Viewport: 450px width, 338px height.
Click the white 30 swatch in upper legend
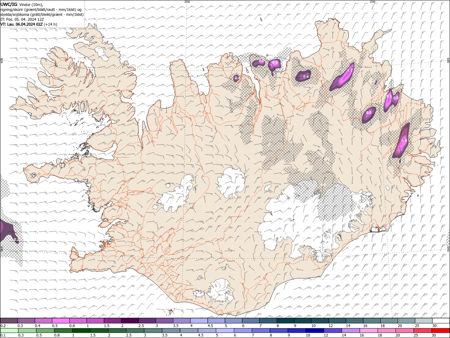point(441,321)
